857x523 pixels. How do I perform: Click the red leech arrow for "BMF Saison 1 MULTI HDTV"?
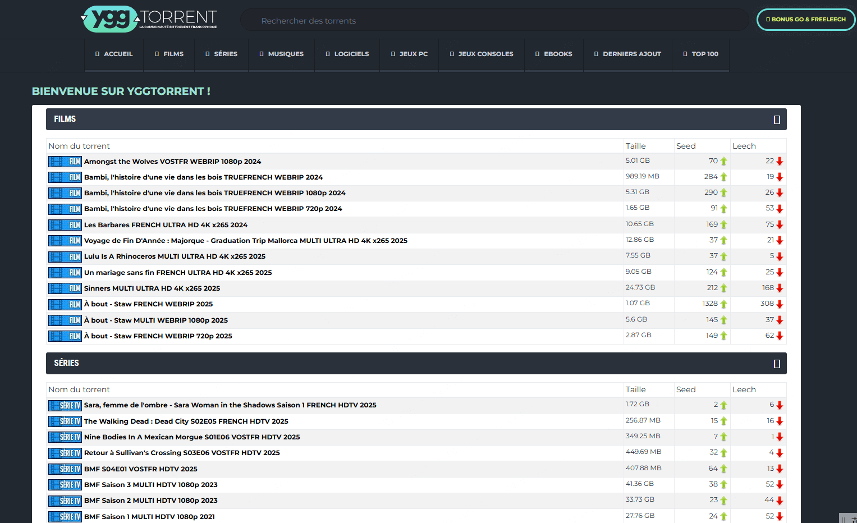(x=780, y=516)
